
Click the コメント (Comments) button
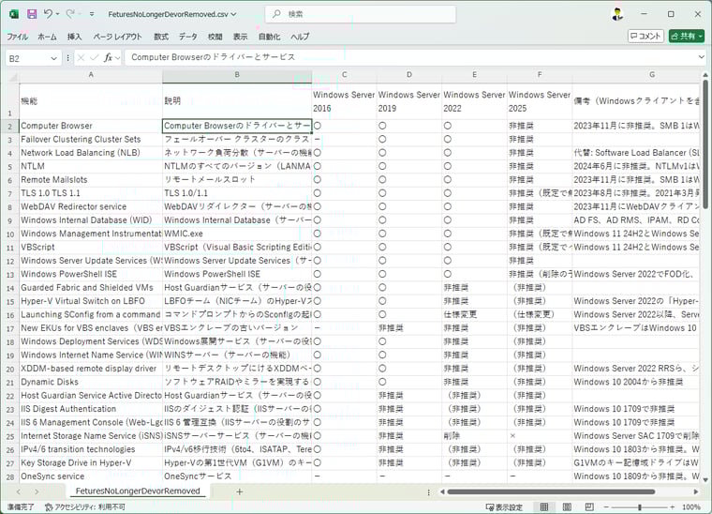645,36
